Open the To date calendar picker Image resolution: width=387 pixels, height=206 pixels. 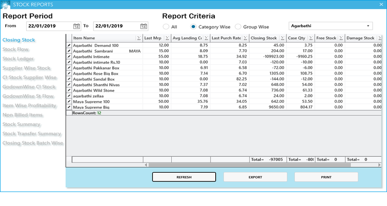coord(144,26)
